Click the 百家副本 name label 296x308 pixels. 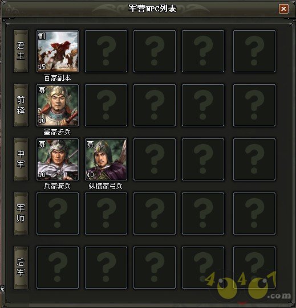58,78
